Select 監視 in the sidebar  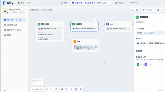click(14, 35)
